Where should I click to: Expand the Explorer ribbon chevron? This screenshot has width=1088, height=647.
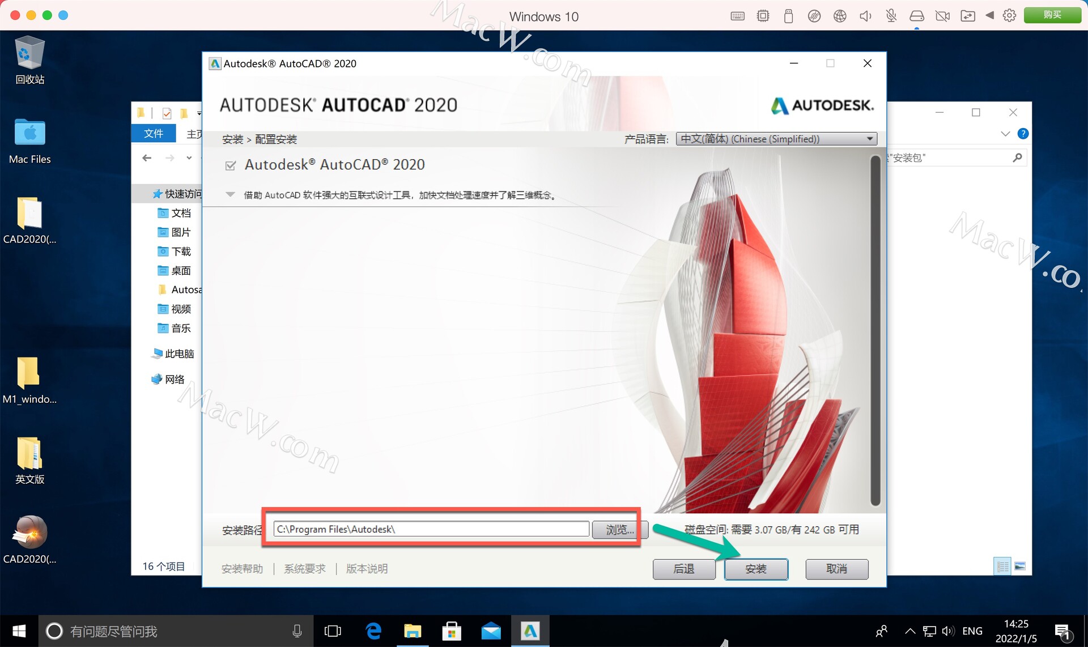coord(1005,134)
